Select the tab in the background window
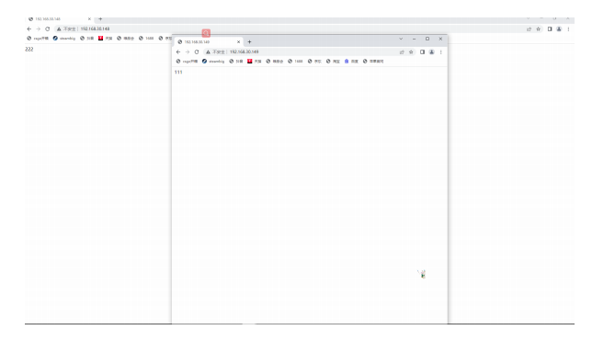The image size is (615, 341). [x=60, y=18]
